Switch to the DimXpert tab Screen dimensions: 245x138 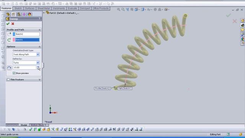click(x=85, y=8)
